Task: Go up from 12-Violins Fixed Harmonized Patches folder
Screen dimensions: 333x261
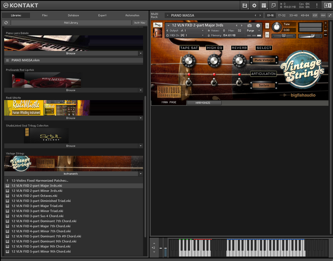Action: point(7,181)
